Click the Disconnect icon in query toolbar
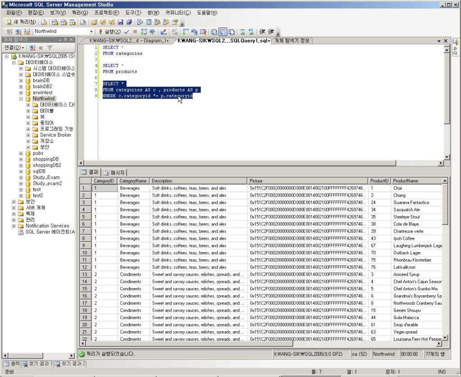Screen dimensions: 461x377 click(18, 31)
